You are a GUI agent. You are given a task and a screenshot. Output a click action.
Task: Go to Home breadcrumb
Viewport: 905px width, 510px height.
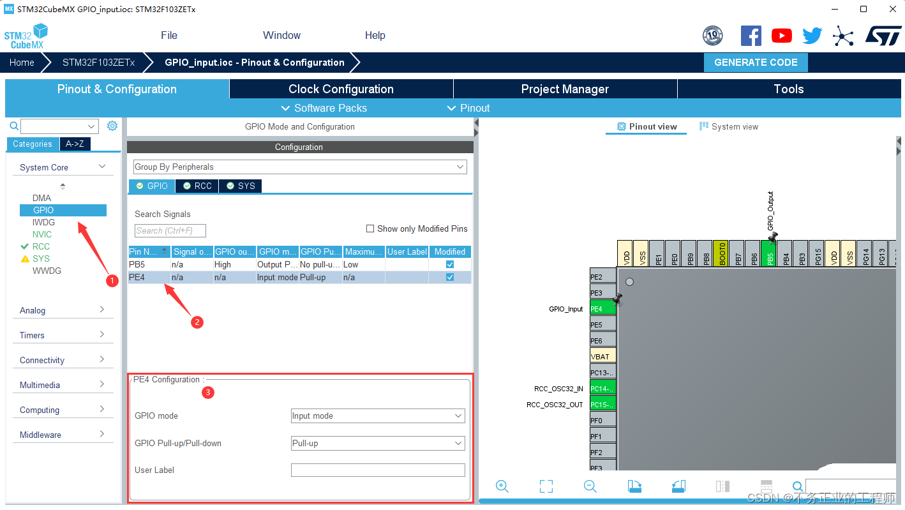click(x=22, y=63)
